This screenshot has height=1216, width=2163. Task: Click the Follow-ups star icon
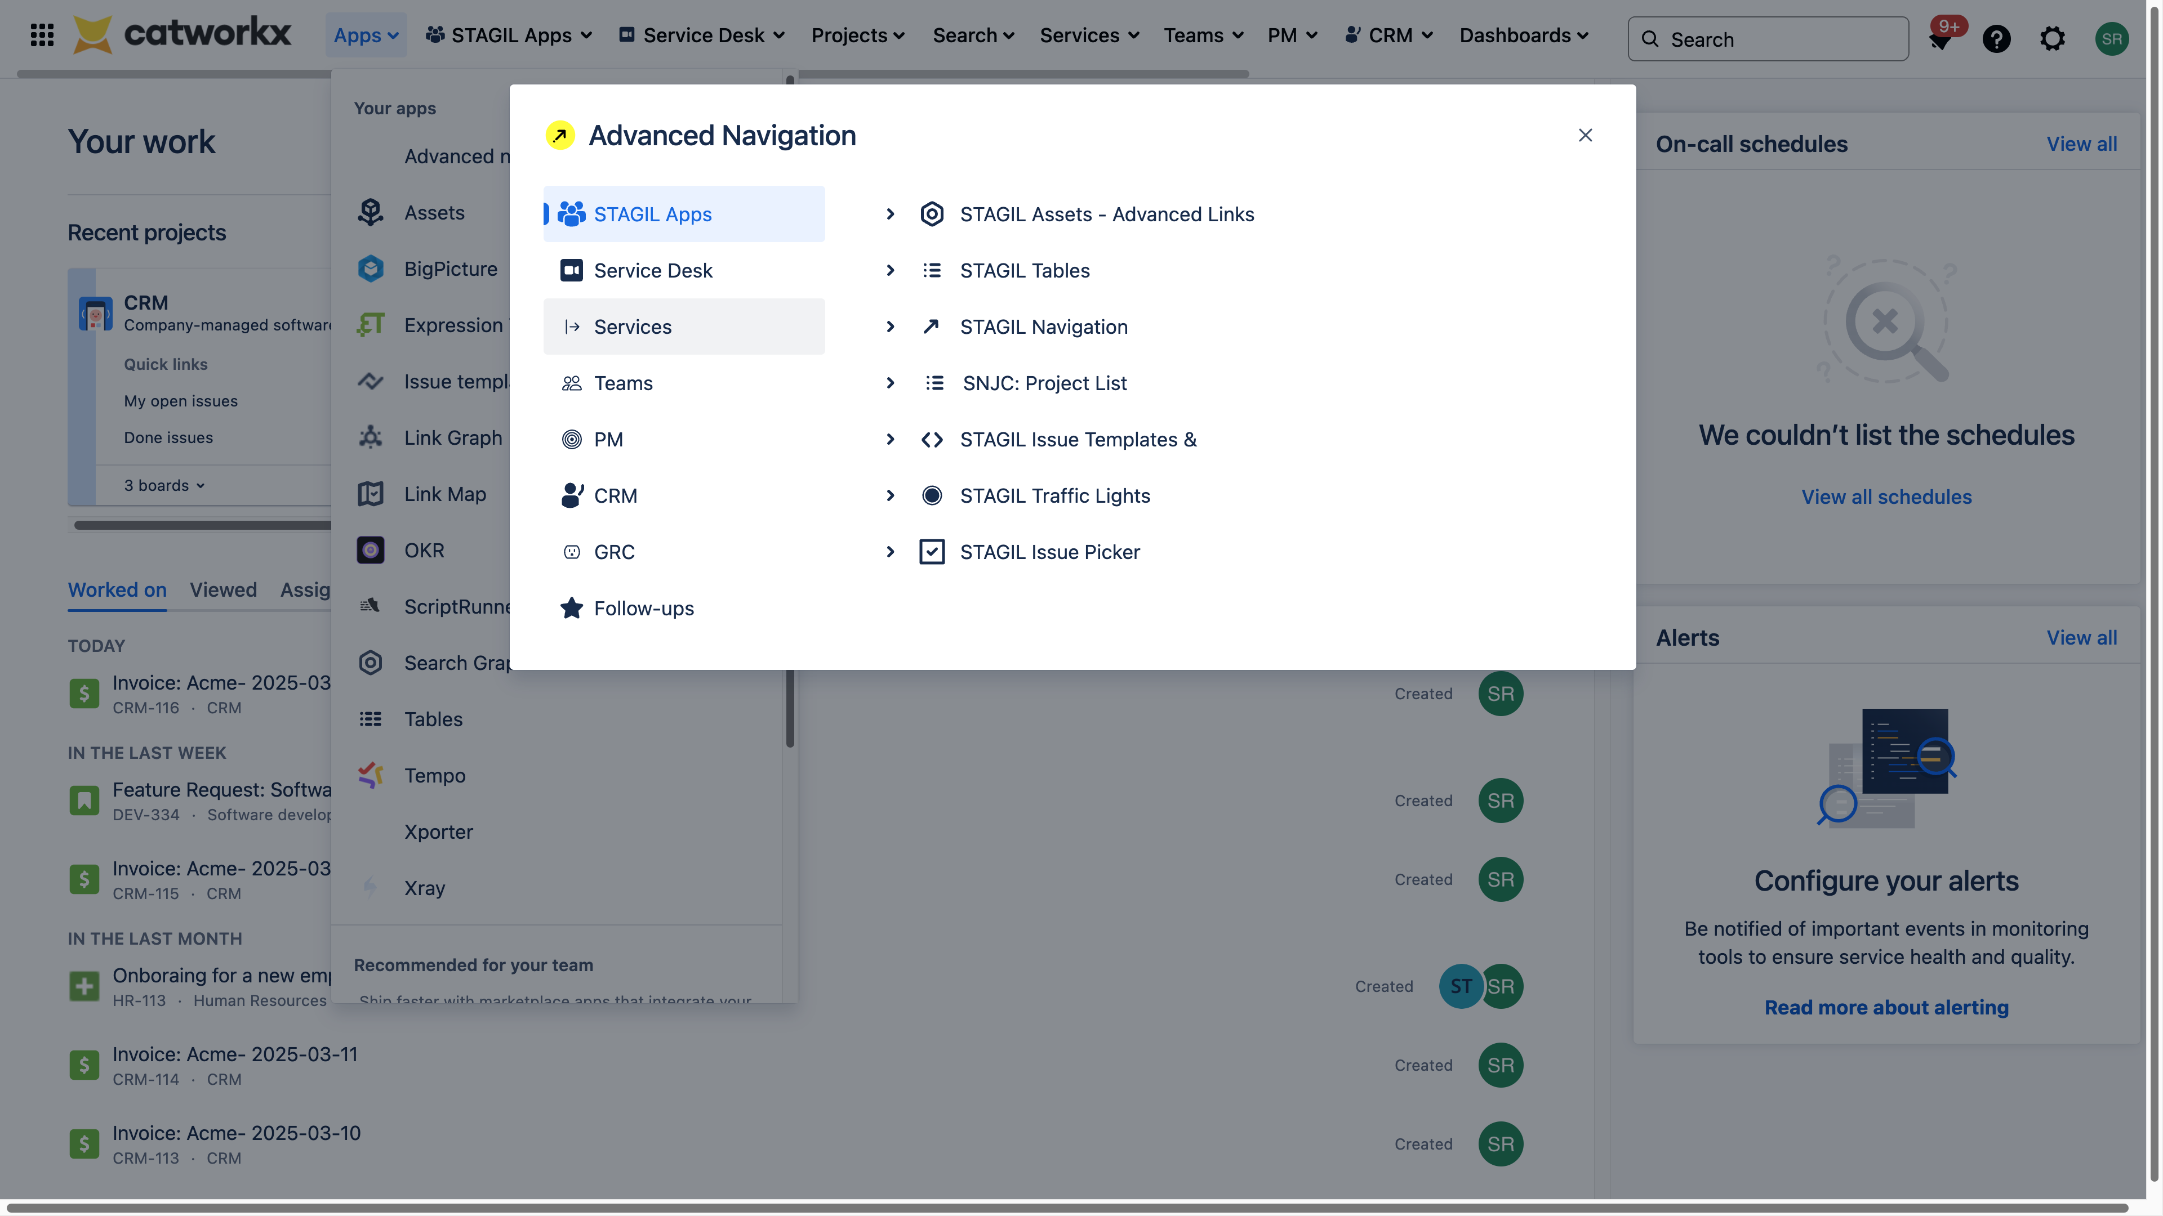pos(571,607)
